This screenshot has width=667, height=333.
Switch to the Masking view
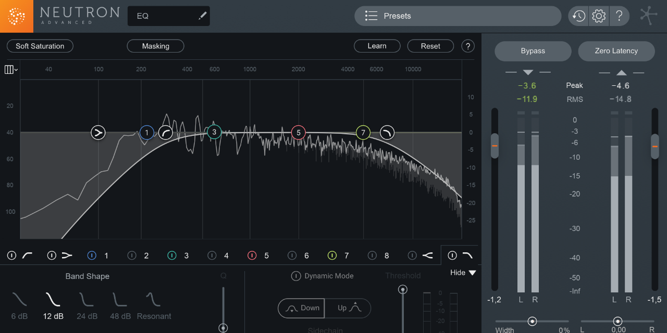point(155,46)
